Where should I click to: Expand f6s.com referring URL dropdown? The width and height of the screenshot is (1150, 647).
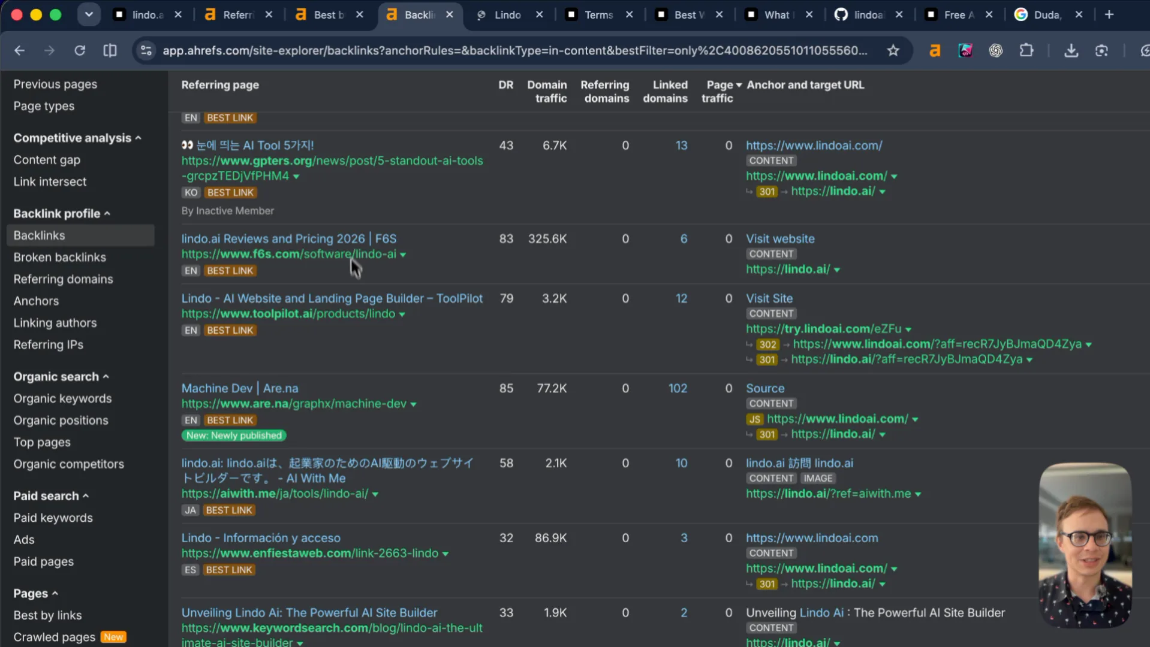point(403,255)
